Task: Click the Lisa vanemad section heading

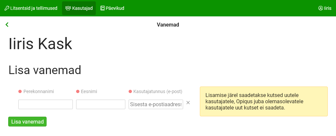Action: point(45,70)
